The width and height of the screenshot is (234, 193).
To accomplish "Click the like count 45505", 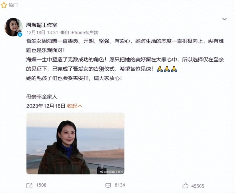I will point(198,186).
